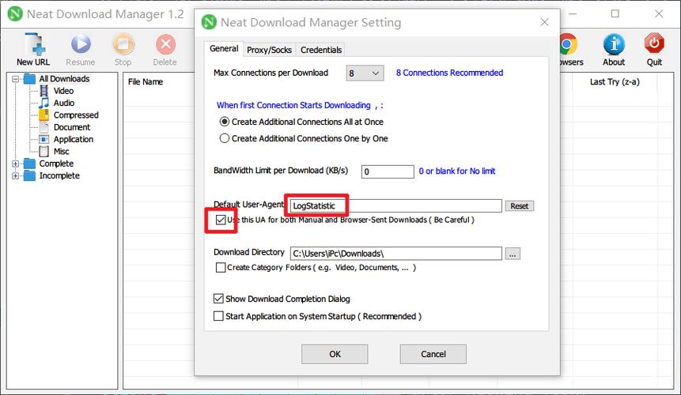This screenshot has height=395, width=681.
Task: Click '0 or blank for No limit' text
Action: 457,171
